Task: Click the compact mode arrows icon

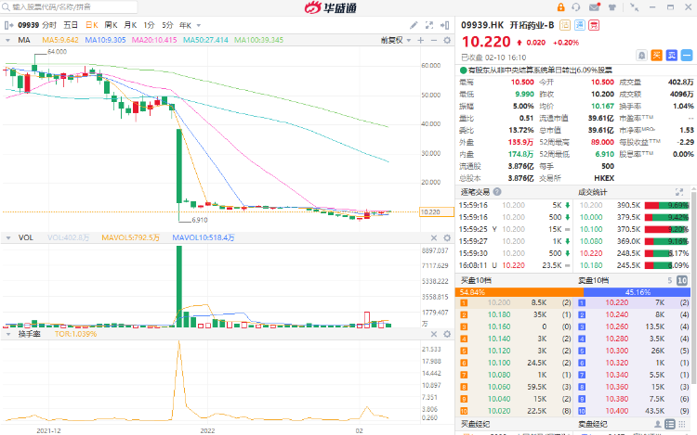Action: coord(635,7)
